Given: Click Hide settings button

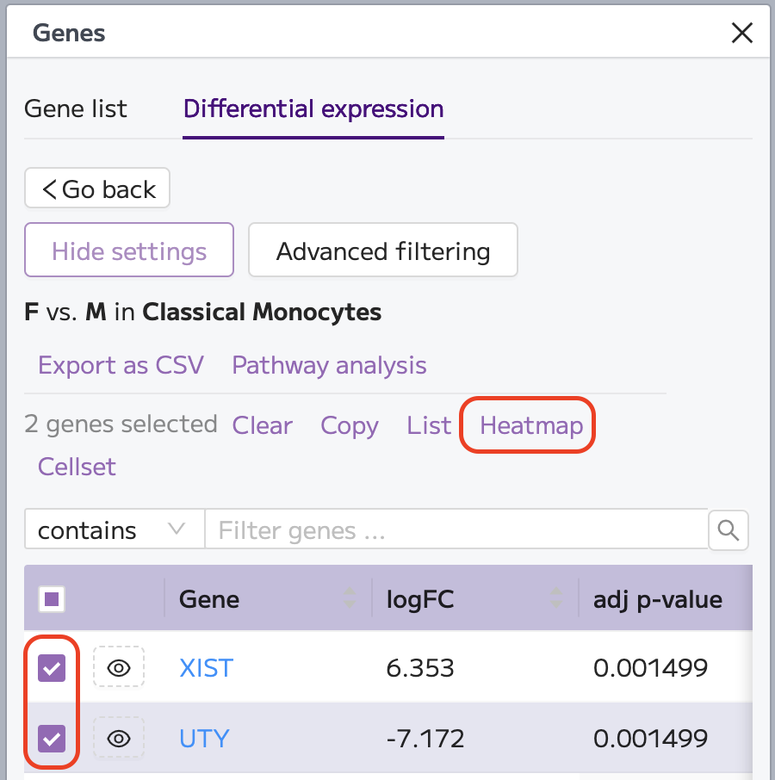Looking at the screenshot, I should coord(129,251).
